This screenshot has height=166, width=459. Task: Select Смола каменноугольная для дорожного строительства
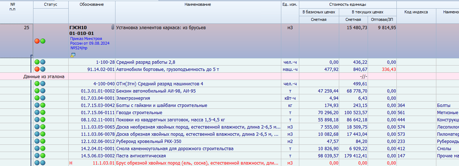174,148
